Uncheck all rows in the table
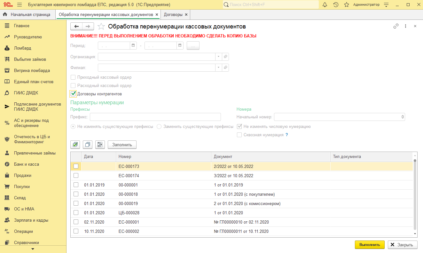This screenshot has height=253, width=423. coord(88,145)
